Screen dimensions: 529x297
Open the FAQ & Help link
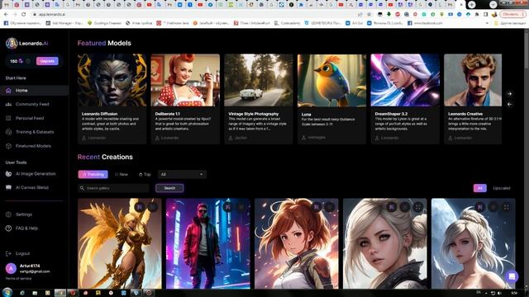[x=26, y=229]
